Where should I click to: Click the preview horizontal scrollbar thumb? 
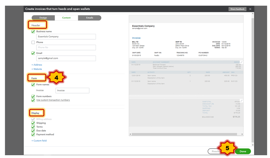tap(184, 134)
